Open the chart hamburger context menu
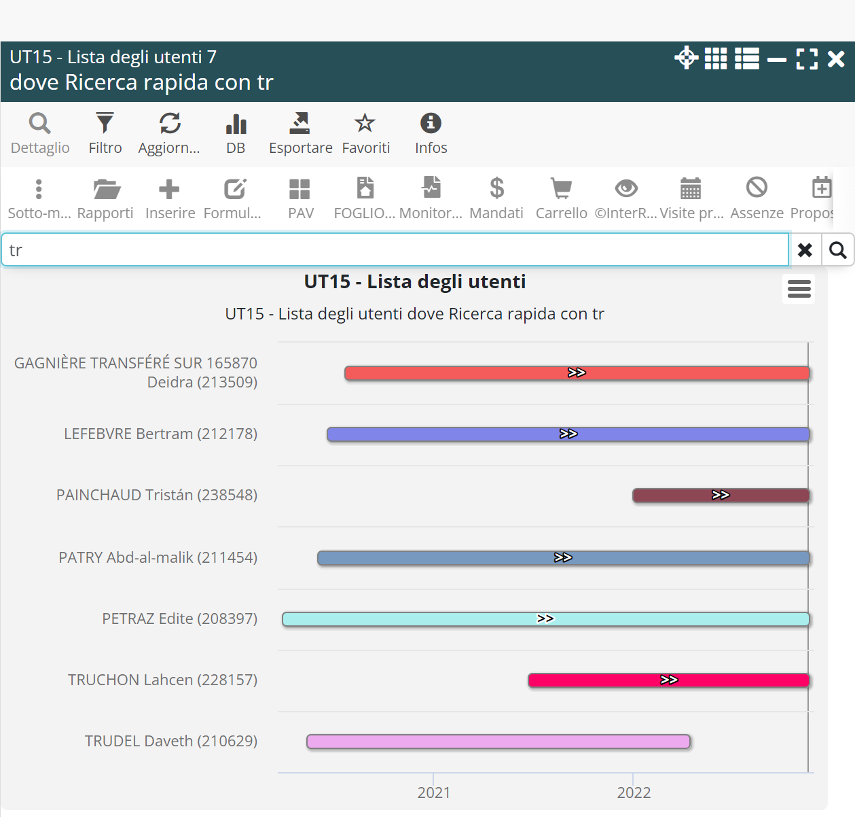This screenshot has width=855, height=817. (799, 289)
